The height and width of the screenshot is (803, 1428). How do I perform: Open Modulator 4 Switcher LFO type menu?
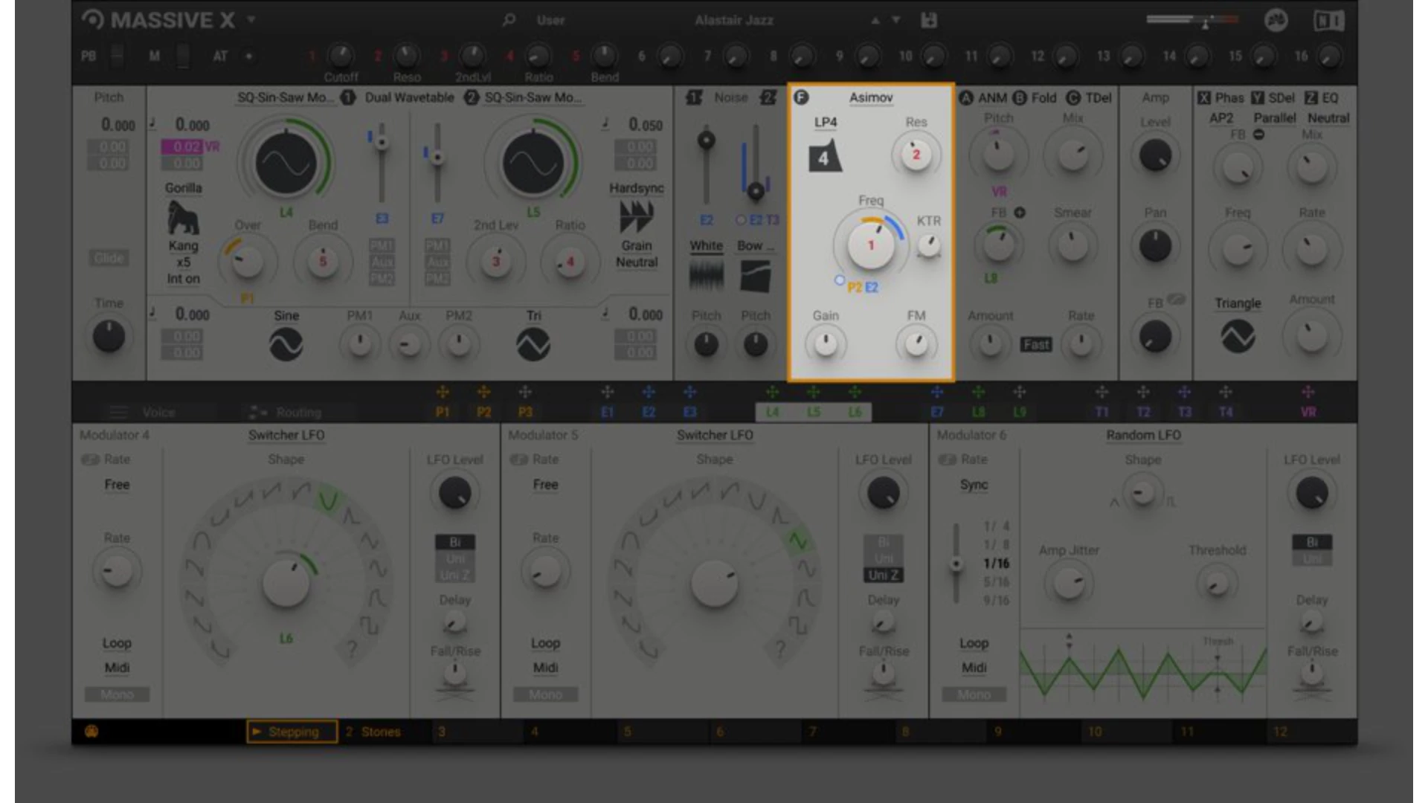tap(286, 435)
